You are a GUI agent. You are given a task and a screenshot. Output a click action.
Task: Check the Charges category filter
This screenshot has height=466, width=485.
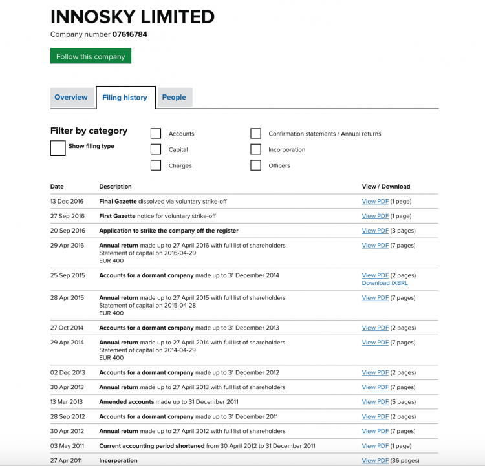pyautogui.click(x=156, y=165)
